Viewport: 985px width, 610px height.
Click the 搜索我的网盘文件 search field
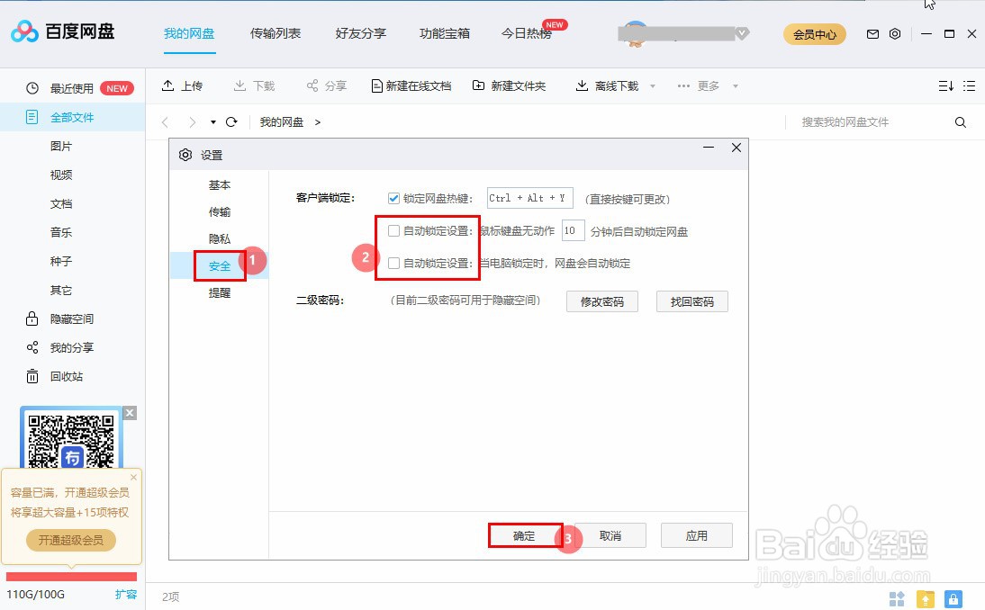(846, 121)
